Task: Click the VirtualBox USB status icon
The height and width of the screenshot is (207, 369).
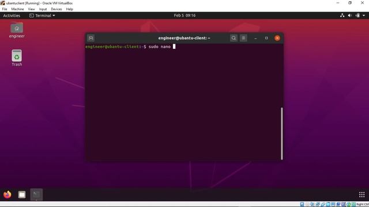Action: [x=323, y=205]
